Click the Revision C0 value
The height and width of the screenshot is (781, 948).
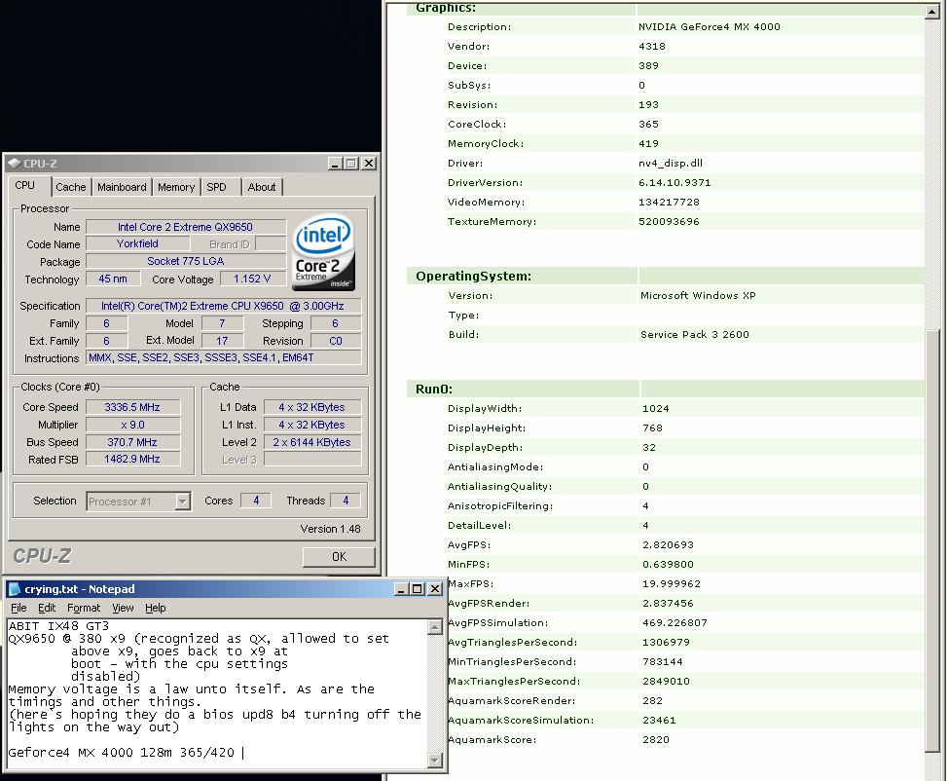click(x=336, y=341)
